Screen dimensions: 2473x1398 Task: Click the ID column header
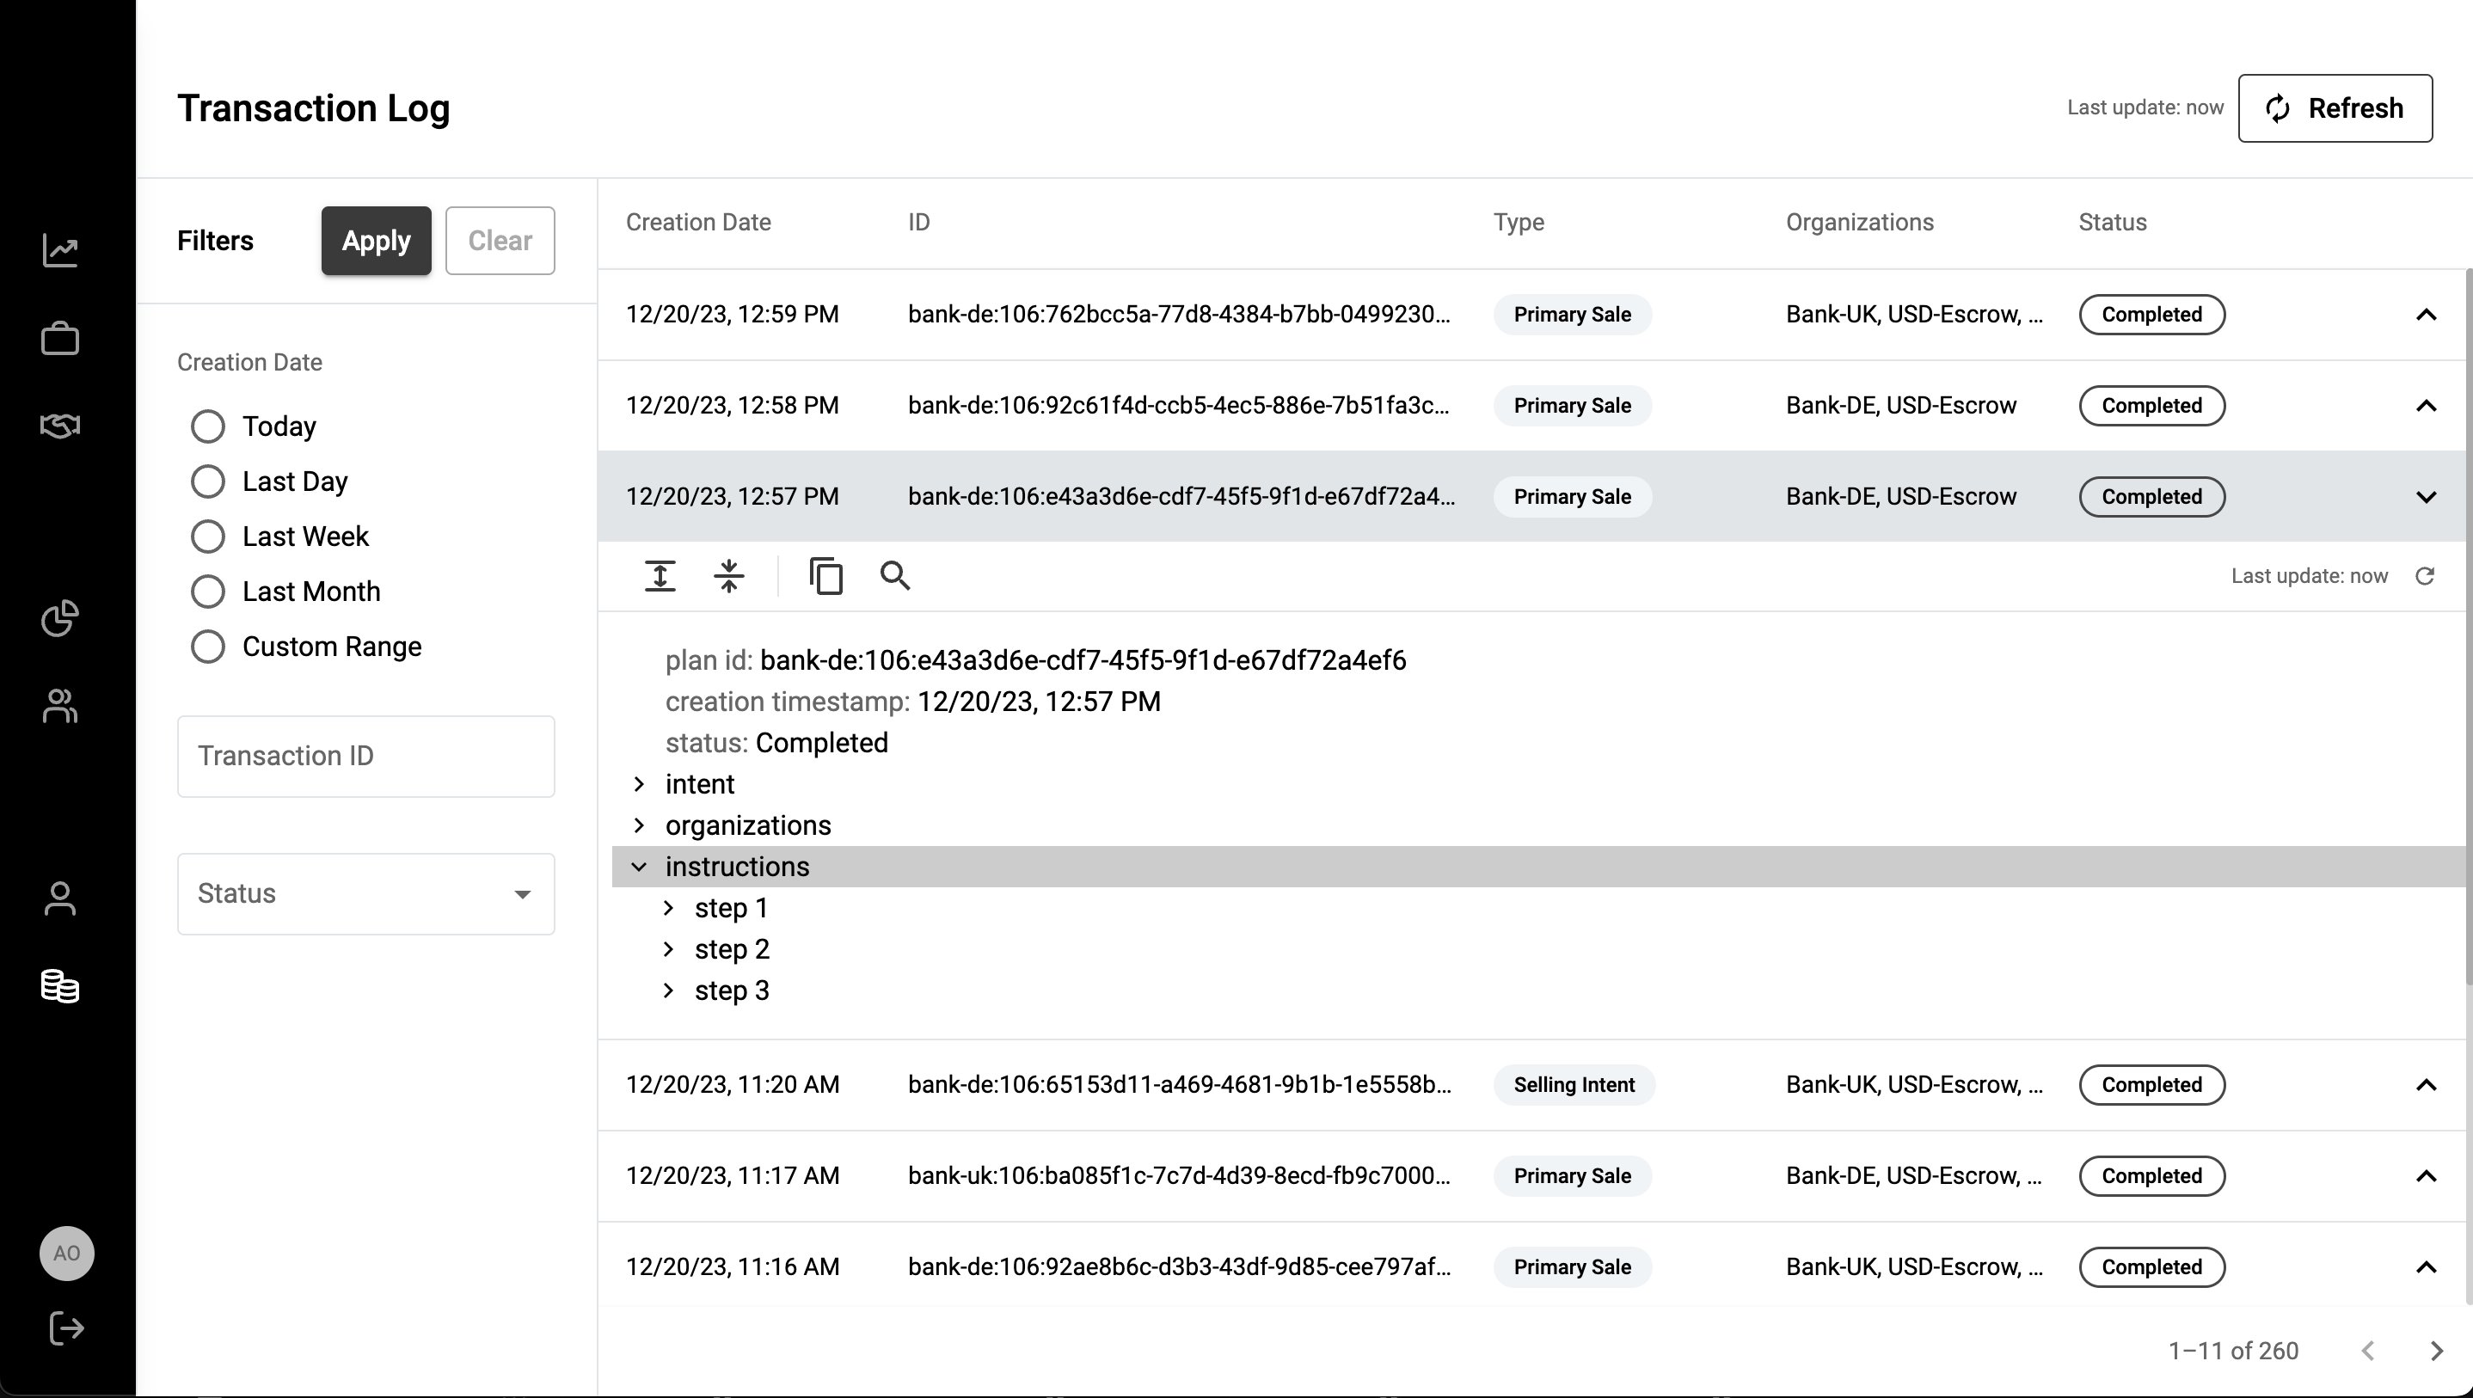(918, 223)
